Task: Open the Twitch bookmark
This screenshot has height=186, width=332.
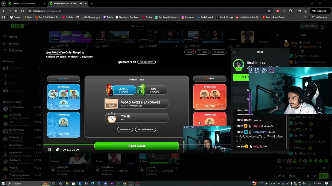Action: 108,17
